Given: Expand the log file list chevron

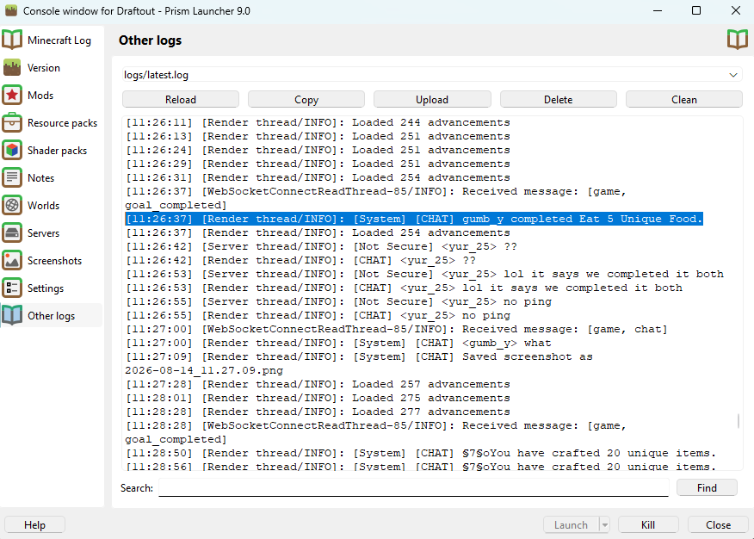Looking at the screenshot, I should (x=732, y=75).
